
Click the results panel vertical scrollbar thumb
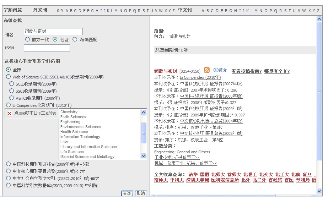(x=319, y=91)
